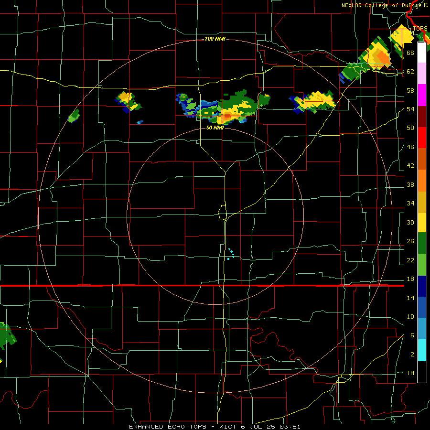430x430 pixels.
Task: Click the cyan cross radar site marker
Action: coord(231,252)
